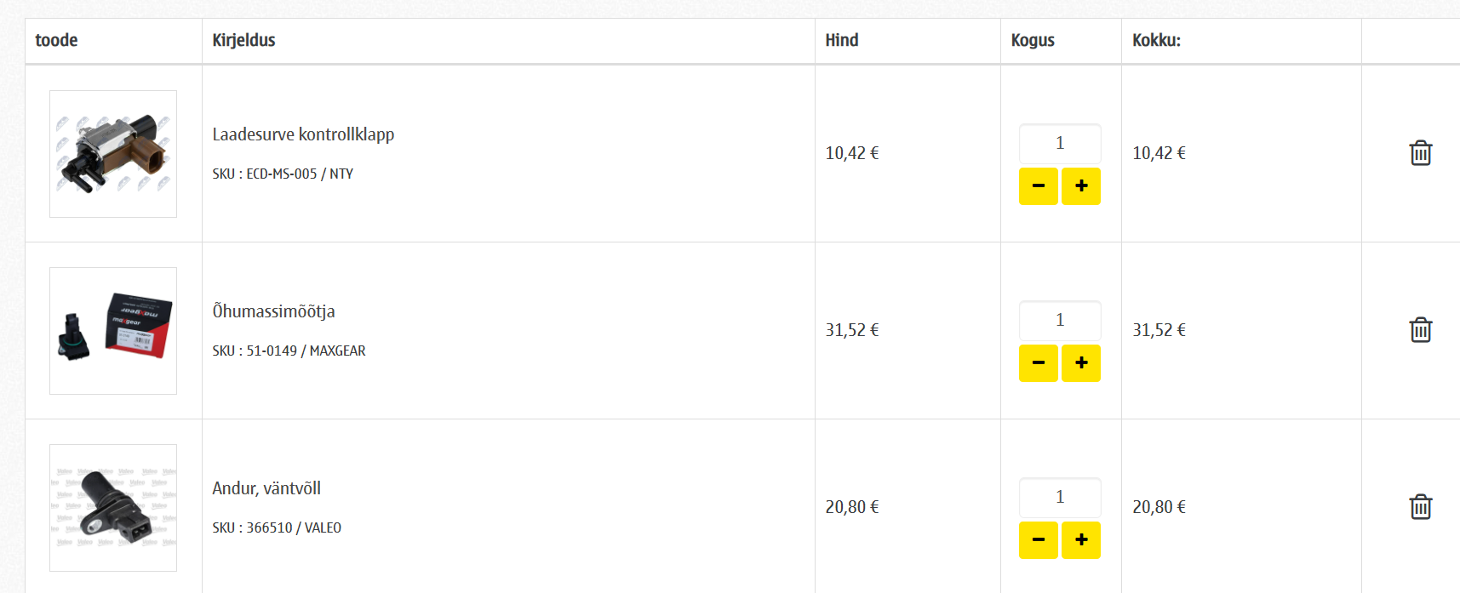This screenshot has height=593, width=1460.
Task: Decrease quantity of Laadesurve kontrollklapp
Action: [1039, 186]
